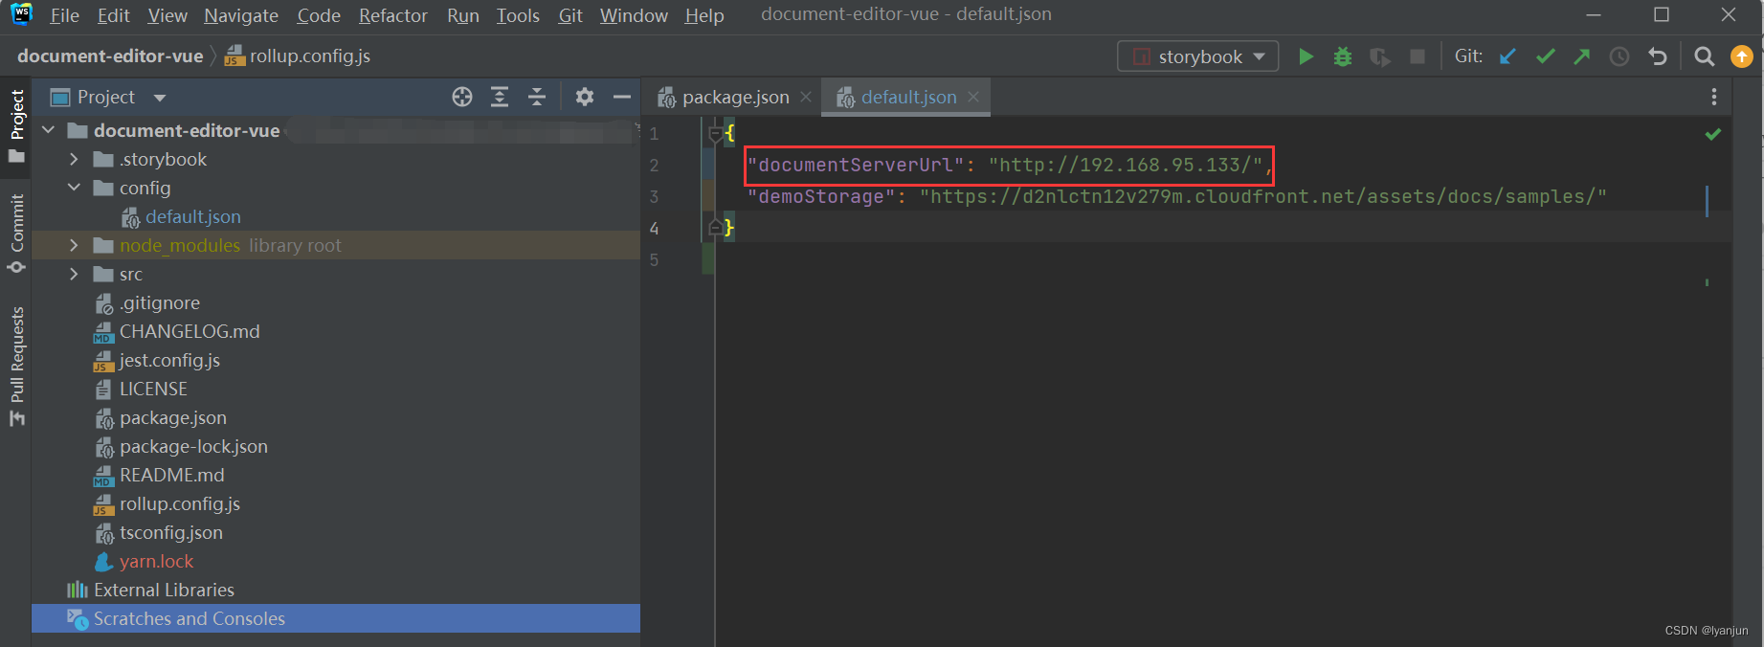The image size is (1764, 647).
Task: Click document-editor-vue breadcrumb
Action: pyautogui.click(x=110, y=56)
